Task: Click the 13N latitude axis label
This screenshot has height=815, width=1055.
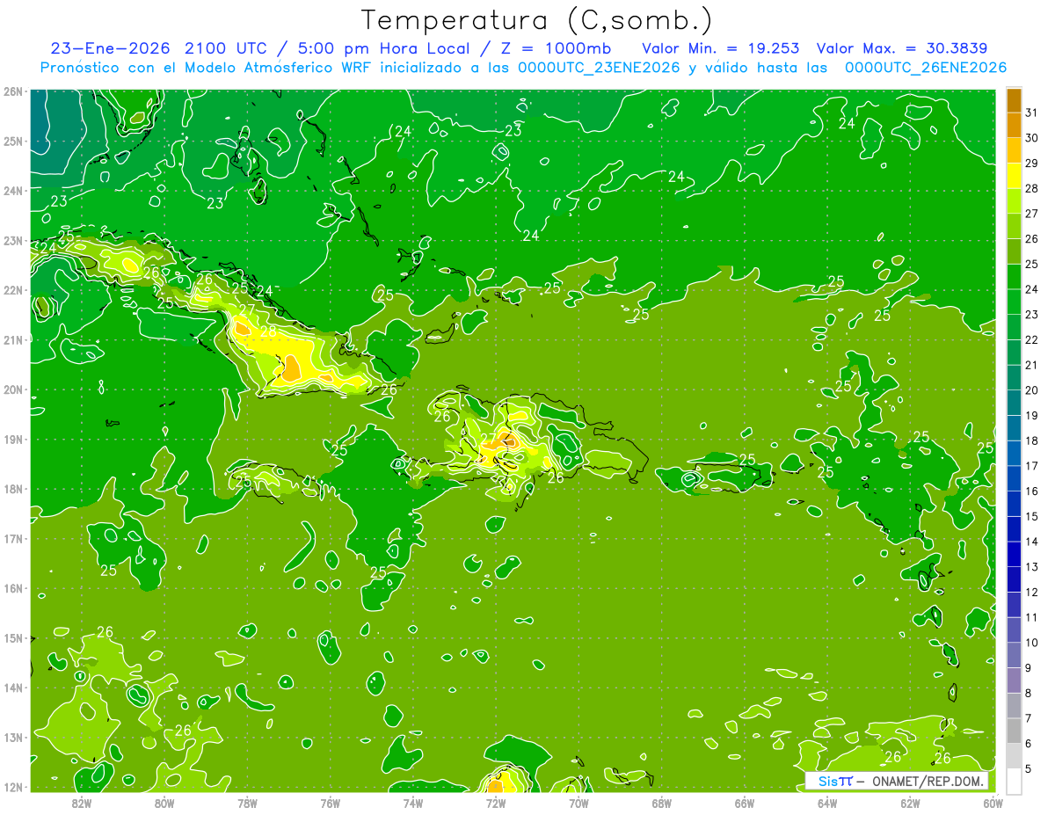Action: (14, 738)
